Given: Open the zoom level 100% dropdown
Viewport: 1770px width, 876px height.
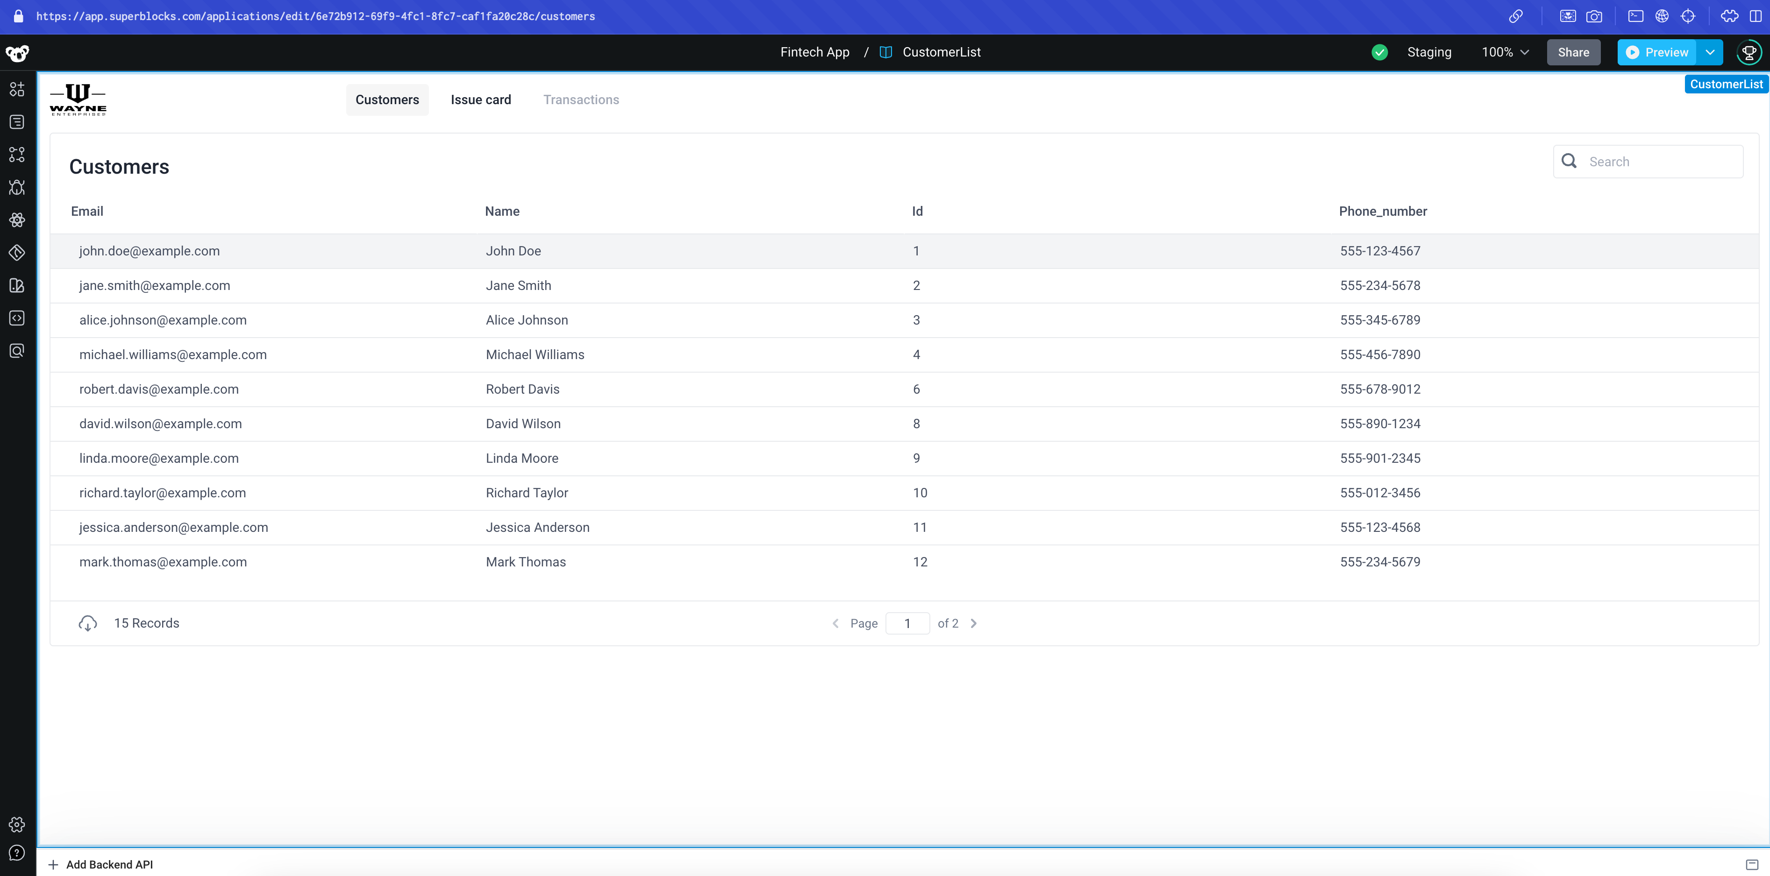Looking at the screenshot, I should (1505, 51).
